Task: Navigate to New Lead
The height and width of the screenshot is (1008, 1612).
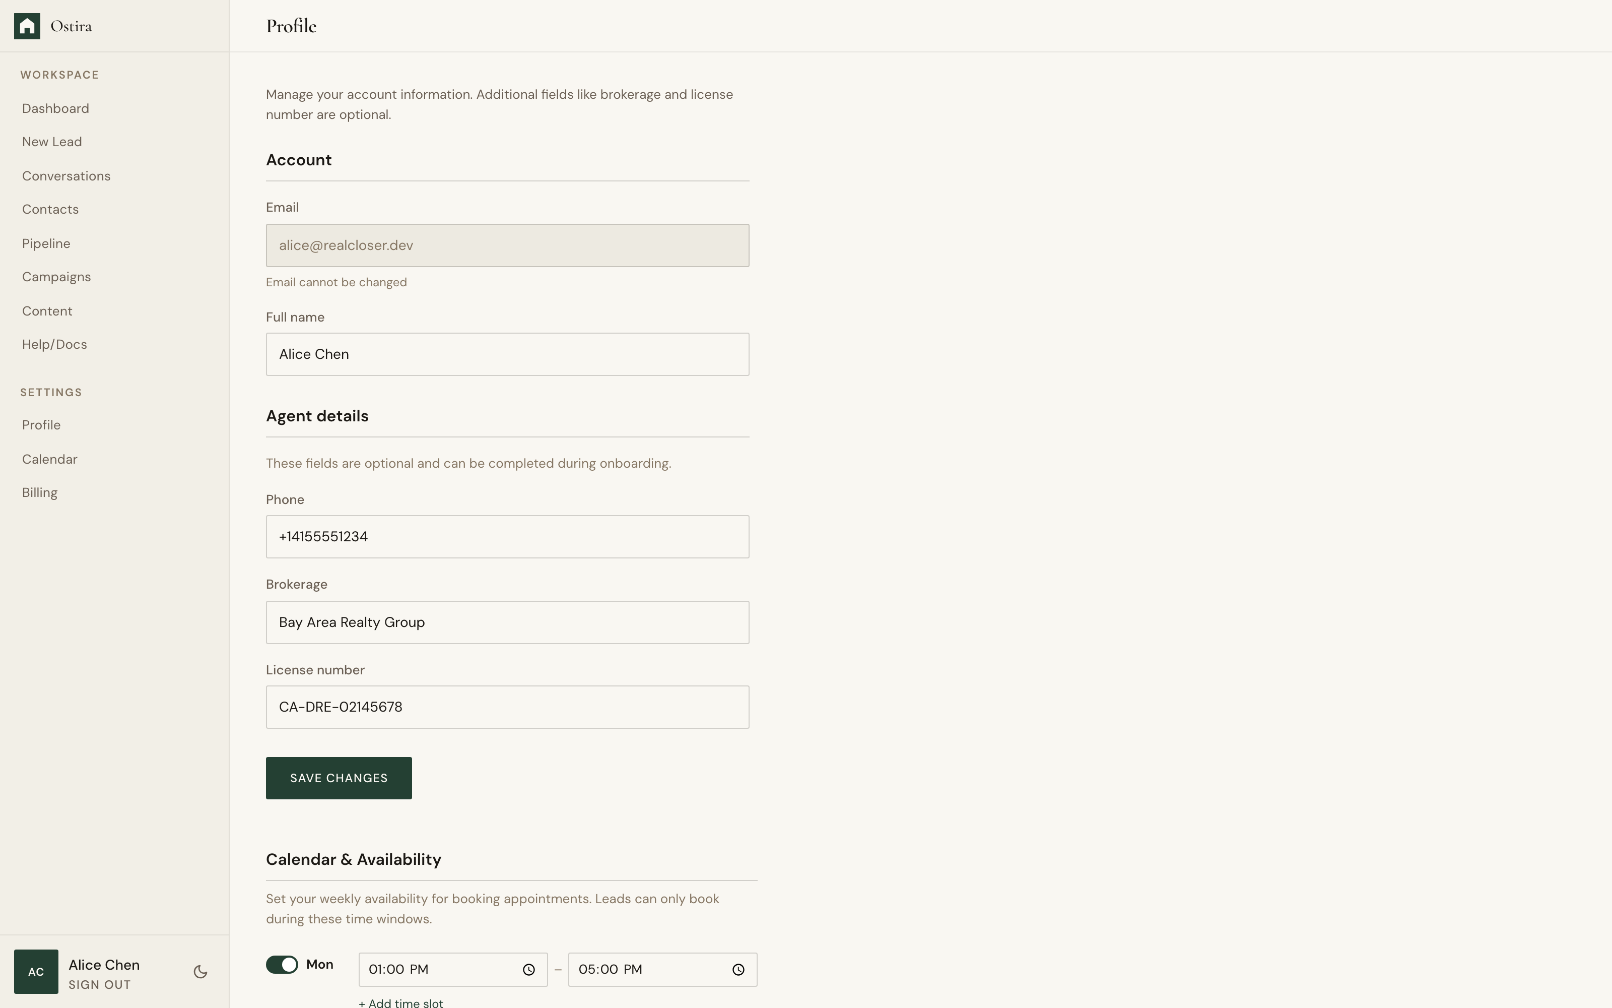Action: click(52, 141)
